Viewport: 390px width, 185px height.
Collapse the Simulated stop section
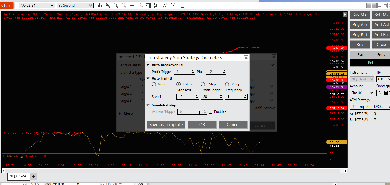[148, 105]
